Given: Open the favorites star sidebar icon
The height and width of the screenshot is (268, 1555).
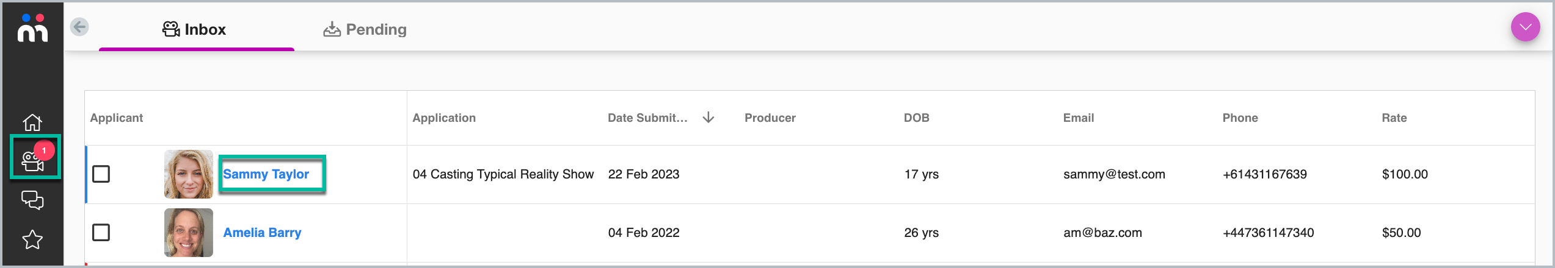Looking at the screenshot, I should coord(32,239).
